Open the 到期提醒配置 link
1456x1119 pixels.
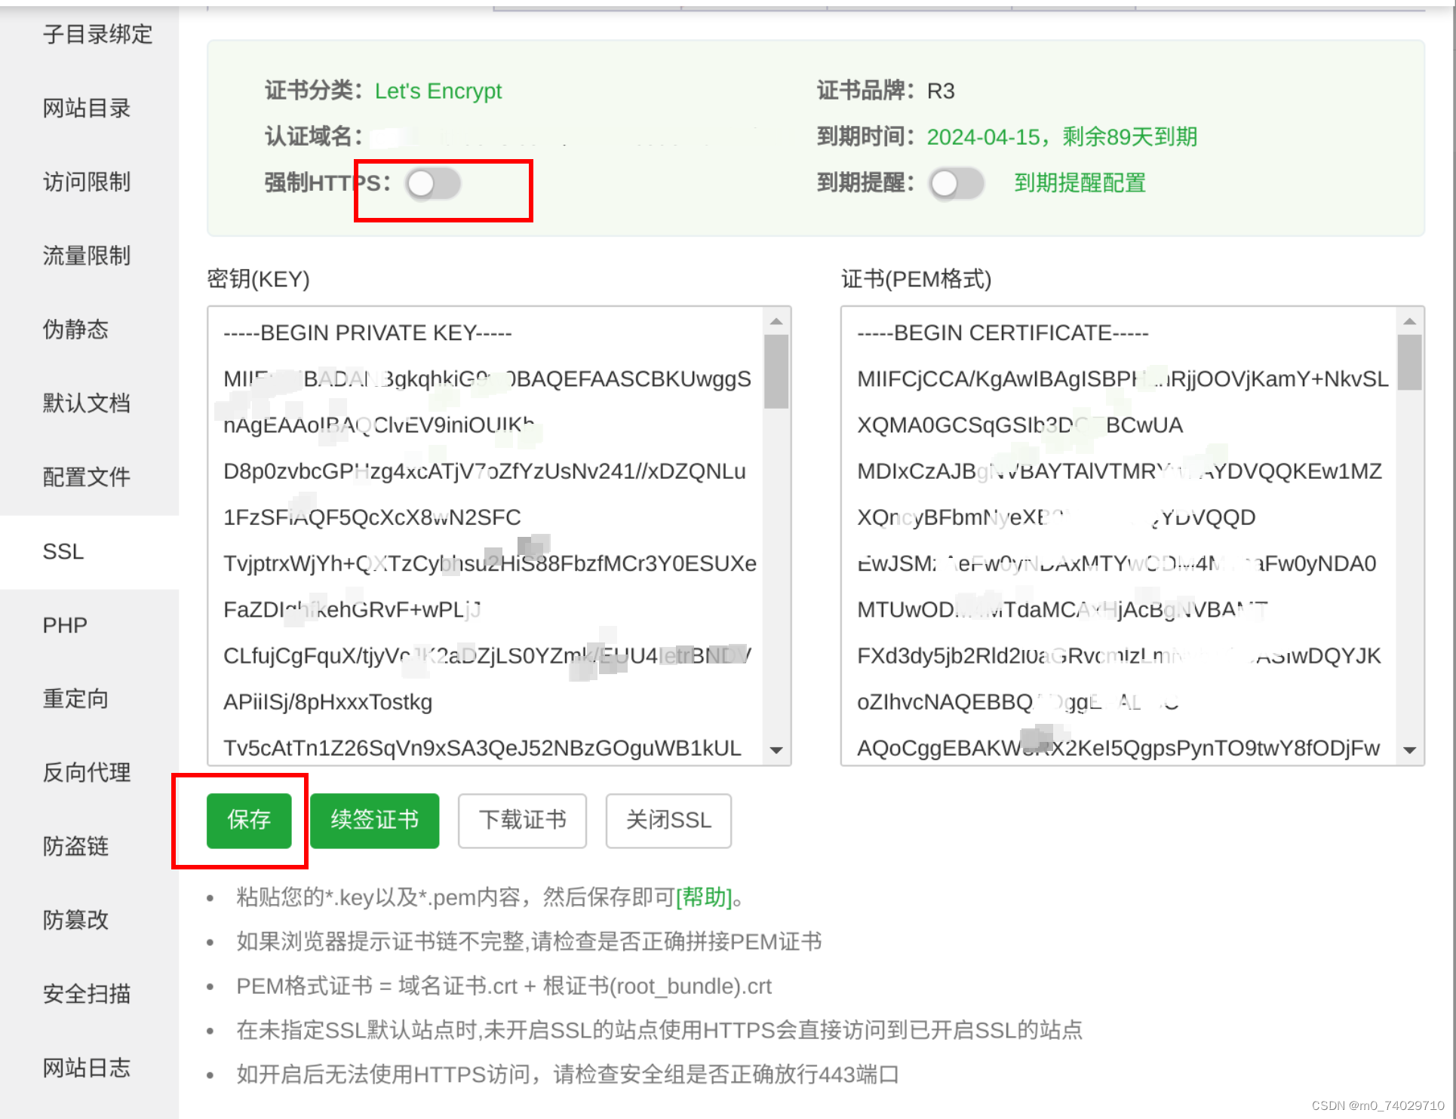pos(1080,183)
